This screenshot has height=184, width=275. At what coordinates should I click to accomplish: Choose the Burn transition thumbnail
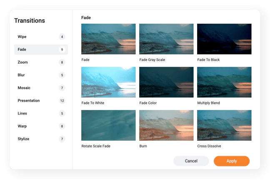[166, 125]
